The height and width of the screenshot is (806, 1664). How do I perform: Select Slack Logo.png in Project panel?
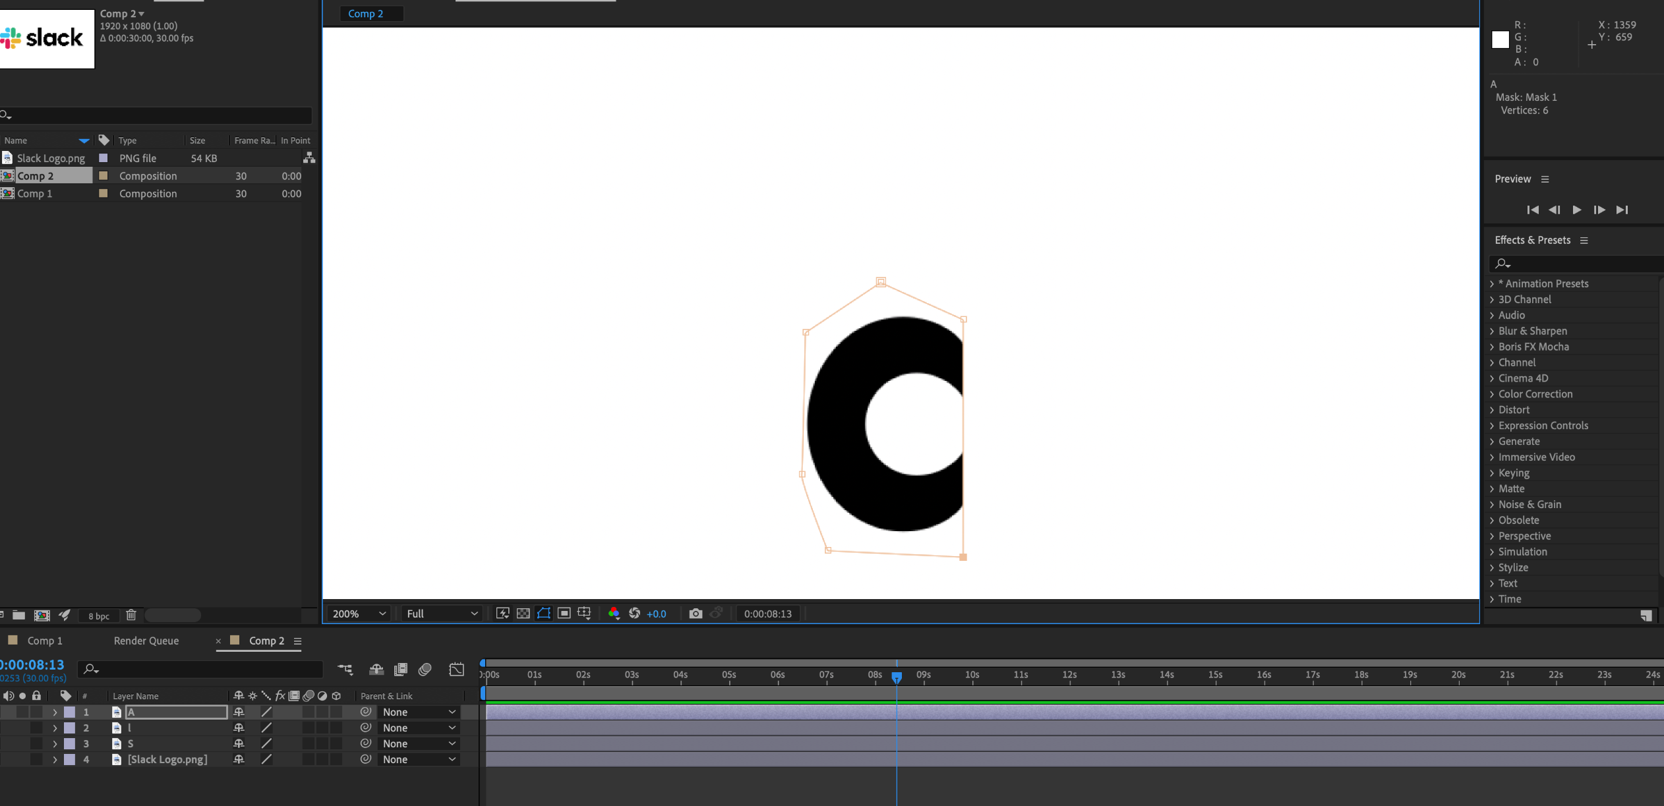[51, 158]
